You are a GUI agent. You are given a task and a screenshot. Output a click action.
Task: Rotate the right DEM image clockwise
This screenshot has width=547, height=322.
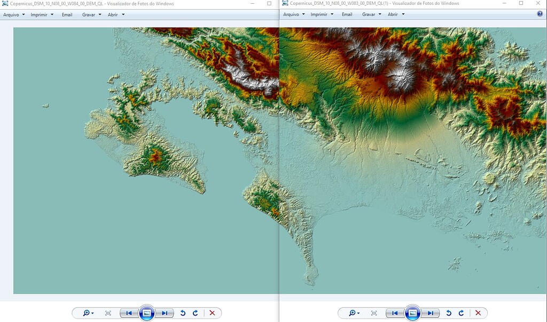462,313
